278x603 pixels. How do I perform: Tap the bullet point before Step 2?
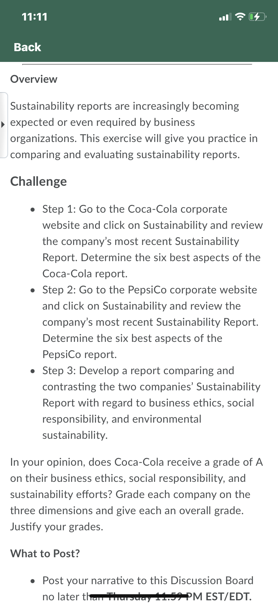pyautogui.click(x=33, y=290)
